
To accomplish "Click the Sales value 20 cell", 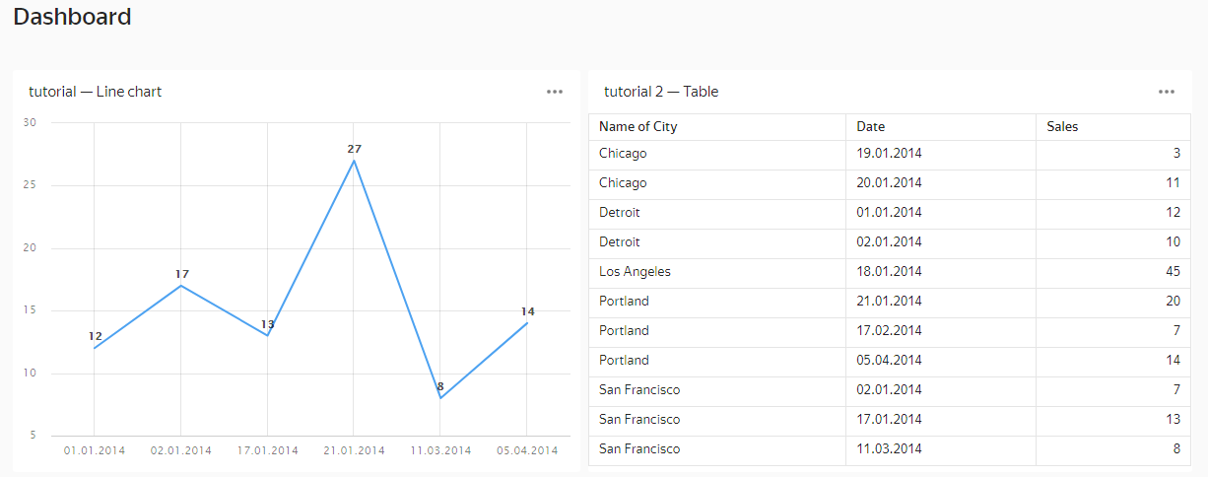I will coord(1172,302).
